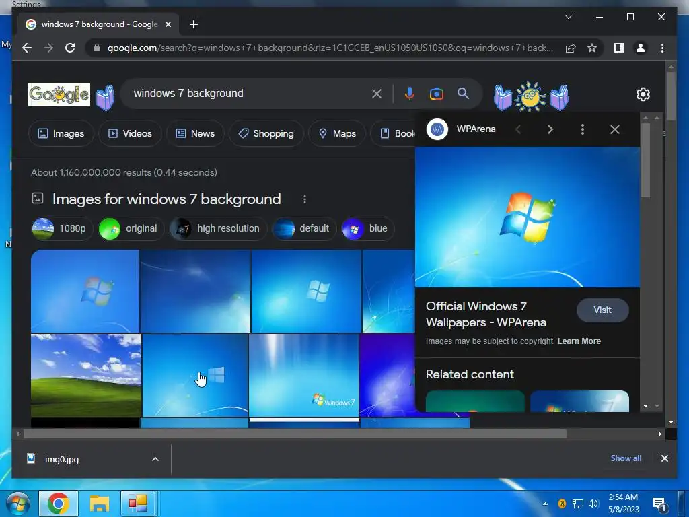Filter images by blue chip
Image resolution: width=689 pixels, height=517 pixels.
pos(368,229)
